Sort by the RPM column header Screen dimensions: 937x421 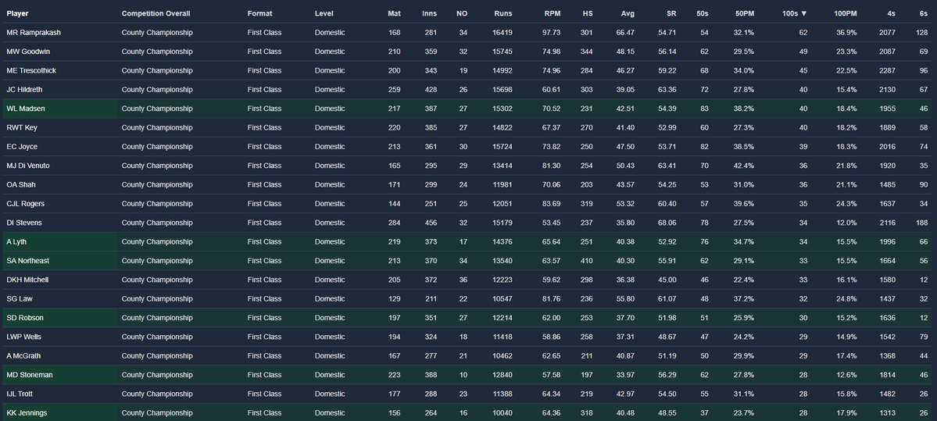553,13
